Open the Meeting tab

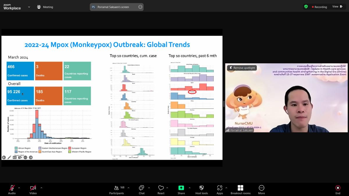click(x=45, y=7)
